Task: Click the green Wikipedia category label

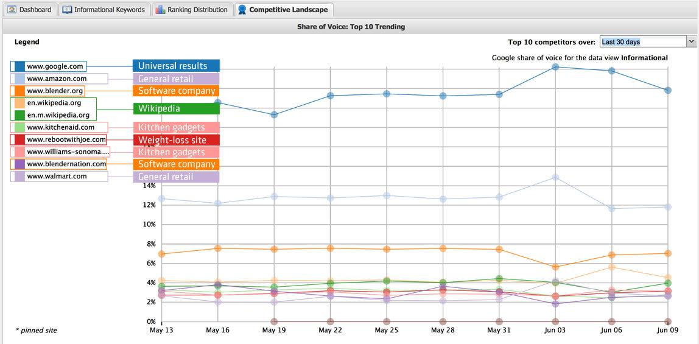Action: (176, 109)
